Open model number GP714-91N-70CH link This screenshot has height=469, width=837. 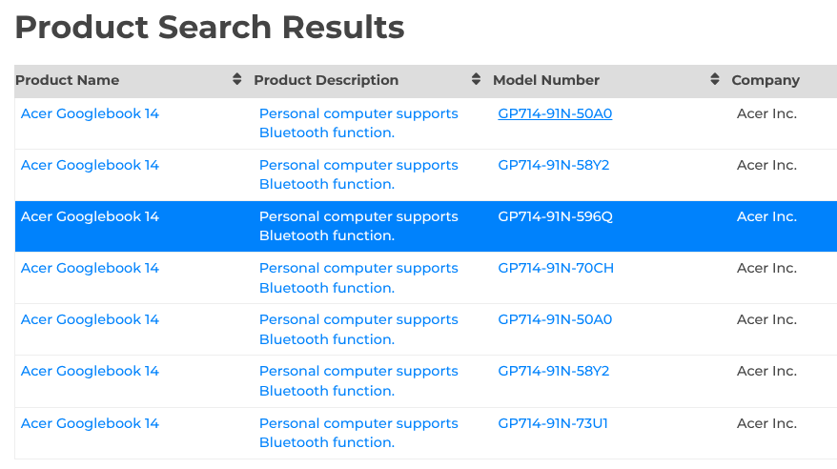click(x=556, y=268)
